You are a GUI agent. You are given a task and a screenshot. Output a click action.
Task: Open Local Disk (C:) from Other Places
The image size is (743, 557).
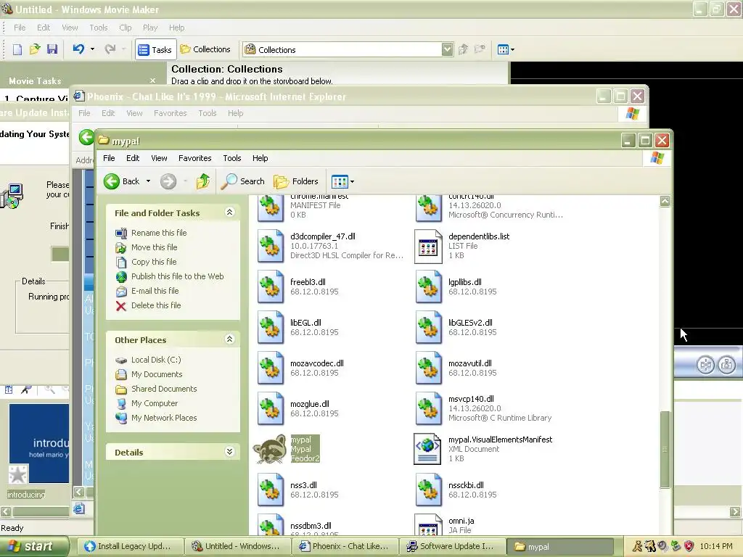coord(156,360)
